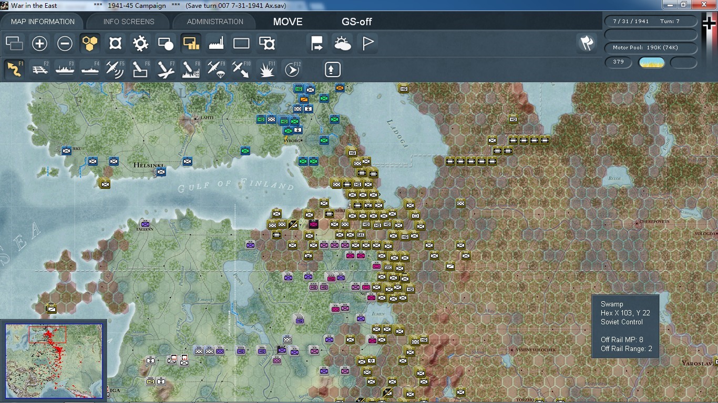Click the Off Rail Range: 2 text

coord(627,348)
